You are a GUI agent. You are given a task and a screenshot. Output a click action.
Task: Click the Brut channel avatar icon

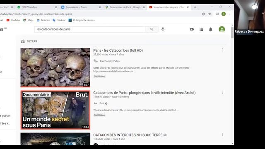click(x=96, y=103)
